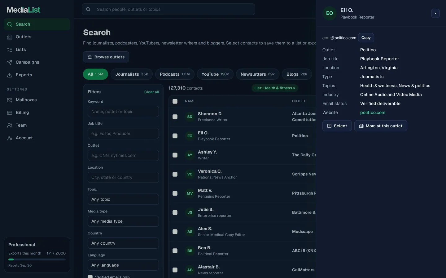This screenshot has width=446, height=278.
Task: Open Mailboxes settings
Action: [x=37, y=100]
